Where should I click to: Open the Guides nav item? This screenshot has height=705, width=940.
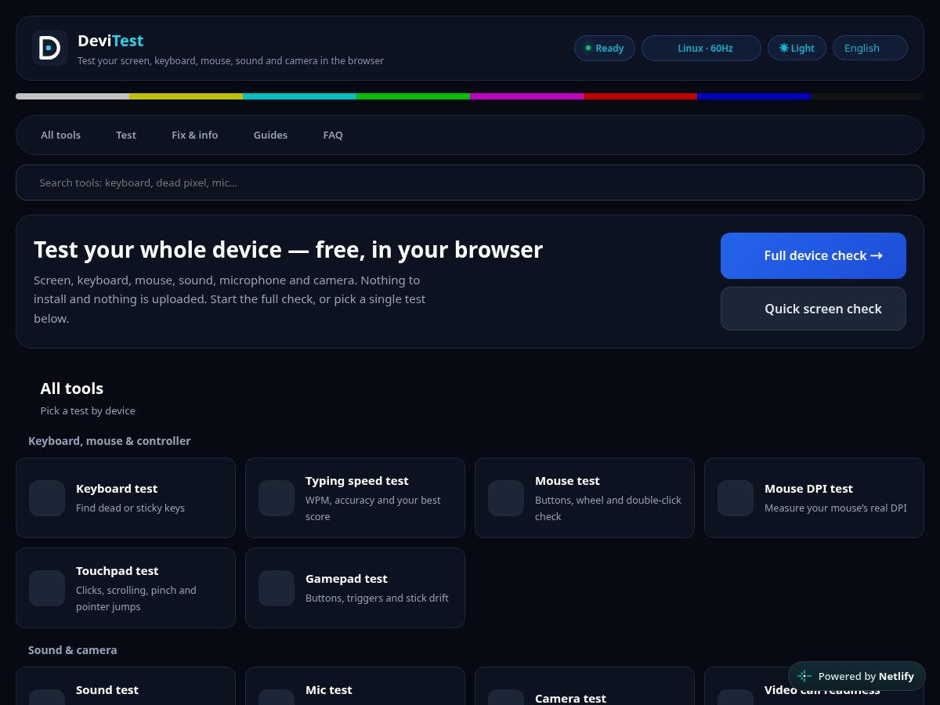[270, 135]
